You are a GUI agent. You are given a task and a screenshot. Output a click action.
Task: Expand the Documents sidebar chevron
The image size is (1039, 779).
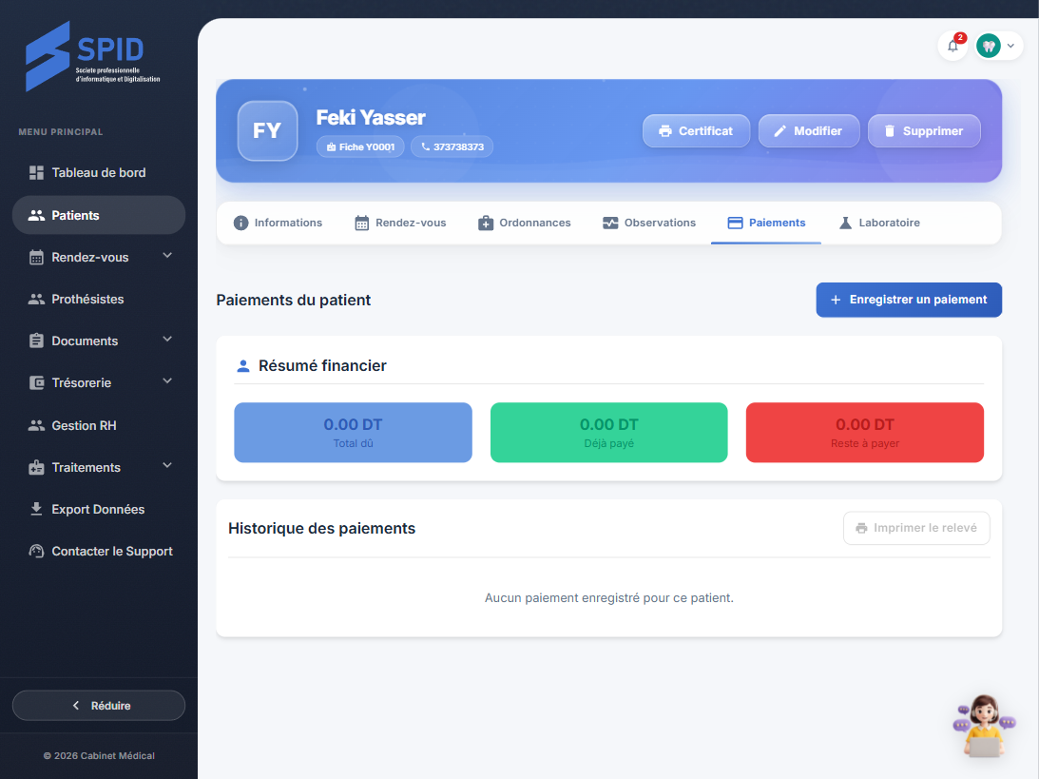point(167,340)
